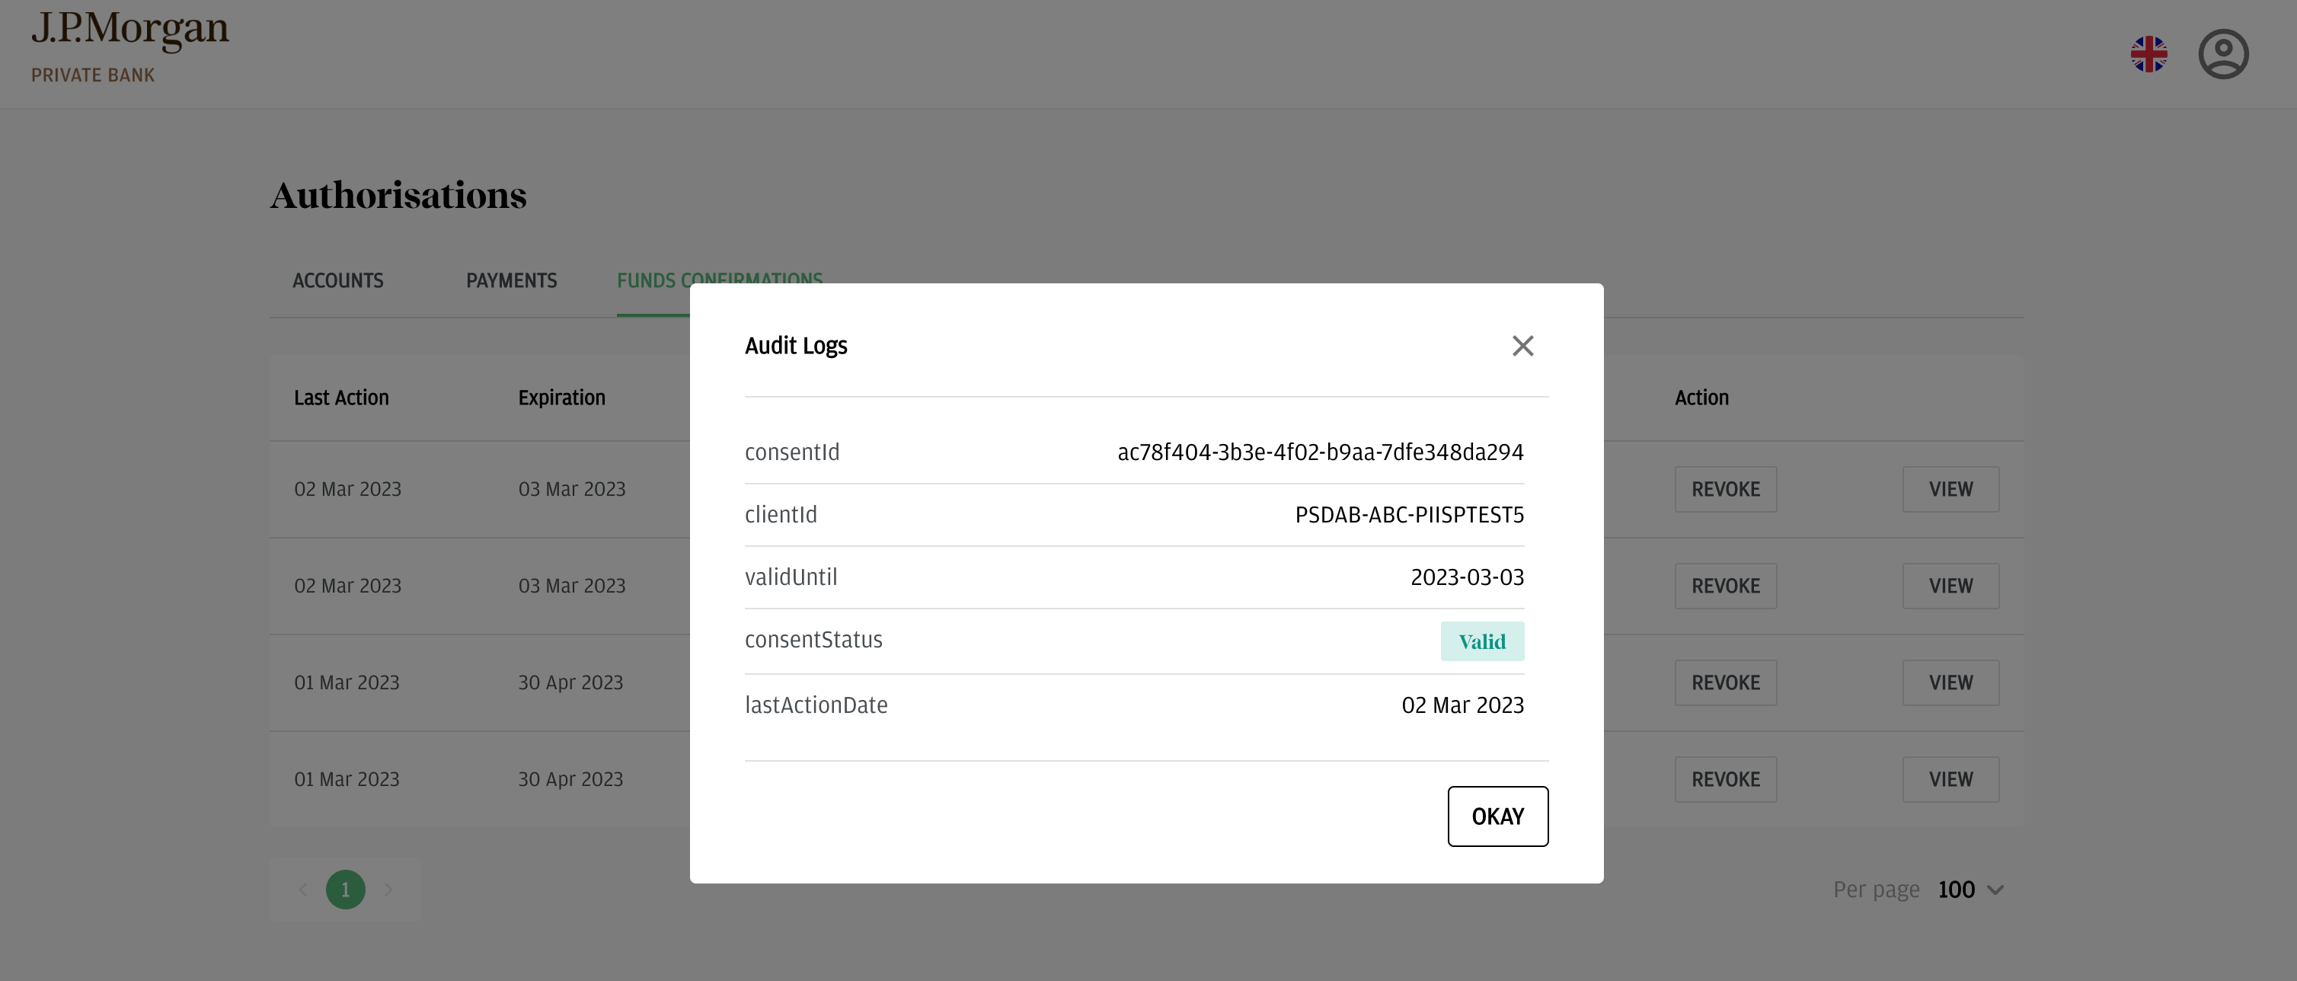Click the Valid consent status badge
Screen dimensions: 2297x981
[1482, 641]
